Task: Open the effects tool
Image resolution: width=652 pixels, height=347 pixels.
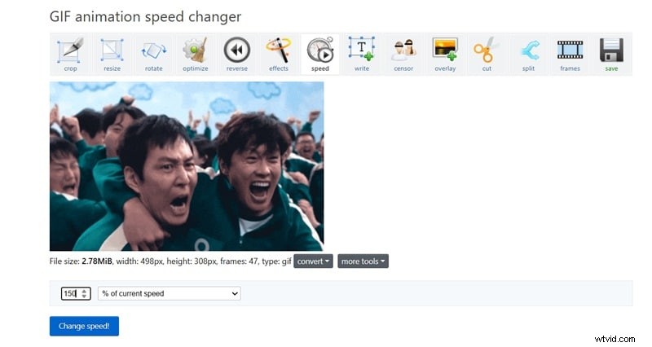Action: [x=279, y=54]
